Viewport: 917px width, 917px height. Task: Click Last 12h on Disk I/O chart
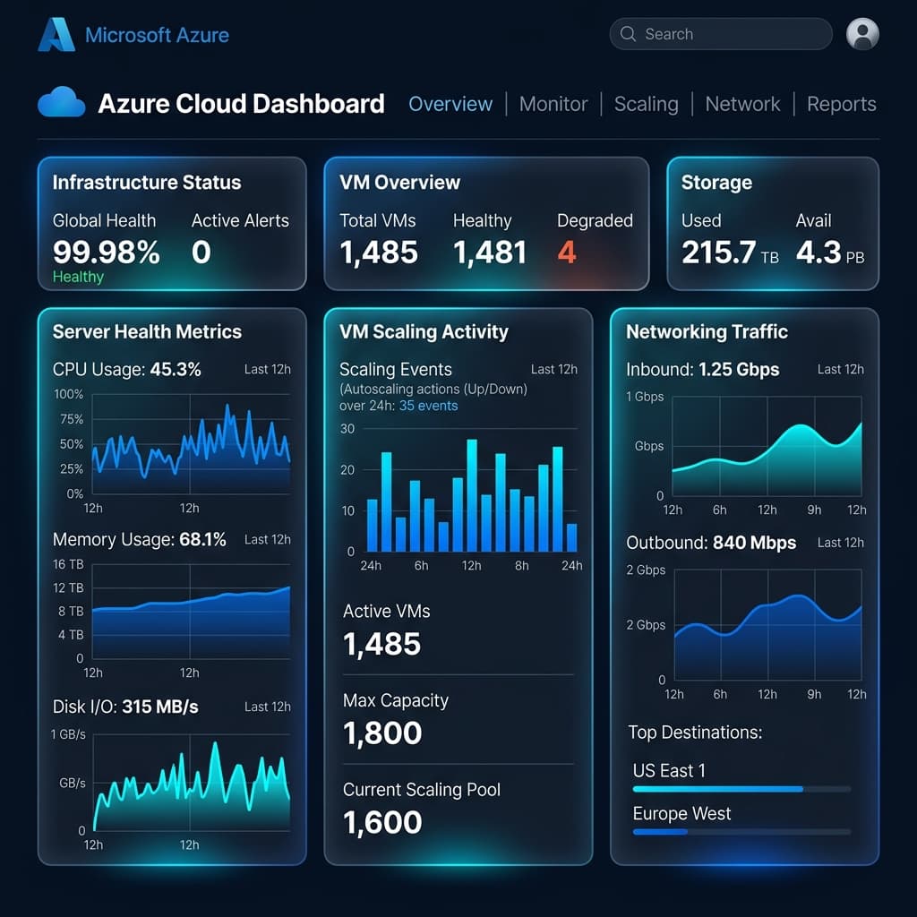267,707
